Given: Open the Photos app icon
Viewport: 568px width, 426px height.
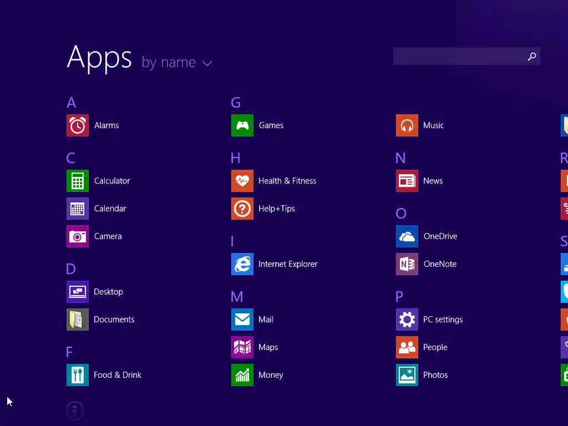Looking at the screenshot, I should click(407, 375).
